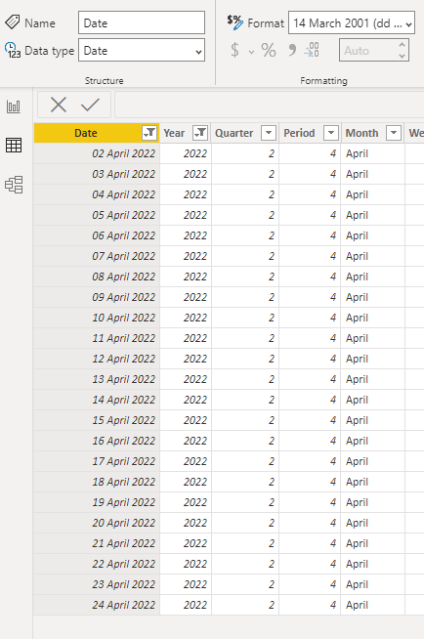This screenshot has height=639, width=424.
Task: Decrease decimal places with down stepper
Action: (402, 56)
